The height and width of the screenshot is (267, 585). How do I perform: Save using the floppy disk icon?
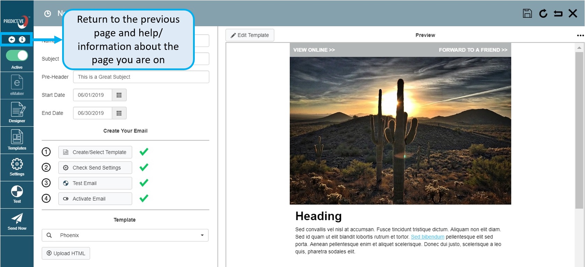pos(527,14)
